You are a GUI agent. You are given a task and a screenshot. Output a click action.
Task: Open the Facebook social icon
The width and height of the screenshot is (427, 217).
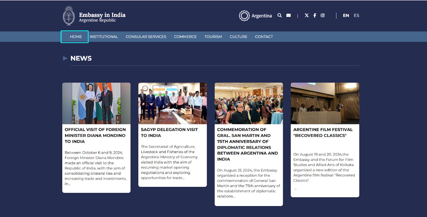(315, 15)
